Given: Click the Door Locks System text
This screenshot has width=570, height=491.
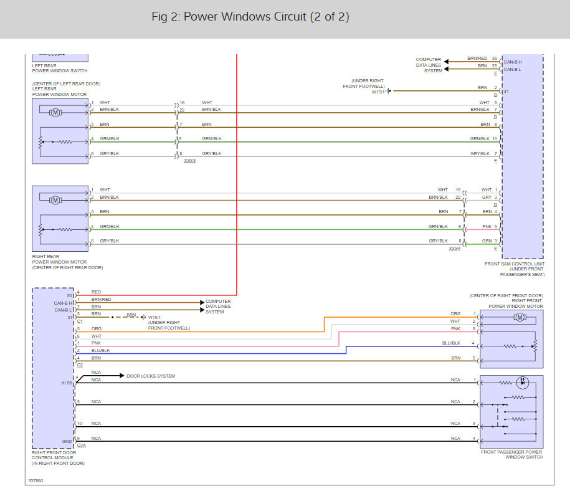Looking at the screenshot, I should [x=151, y=376].
